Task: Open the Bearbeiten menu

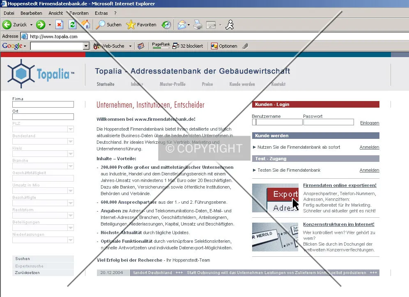Action: 31,13
